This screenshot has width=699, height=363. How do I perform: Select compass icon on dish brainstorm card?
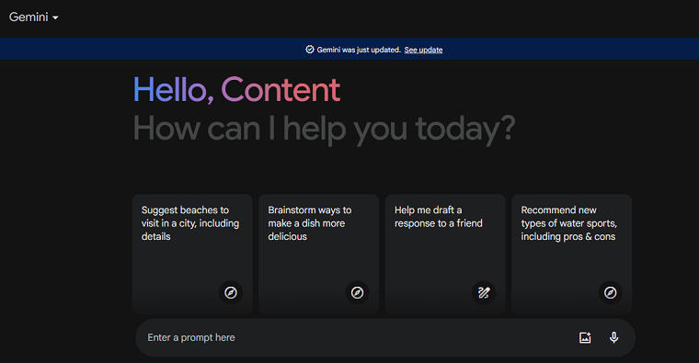coord(357,292)
